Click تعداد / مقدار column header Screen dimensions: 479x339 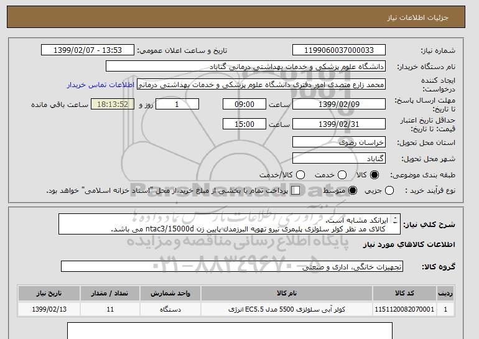[x=110, y=293]
